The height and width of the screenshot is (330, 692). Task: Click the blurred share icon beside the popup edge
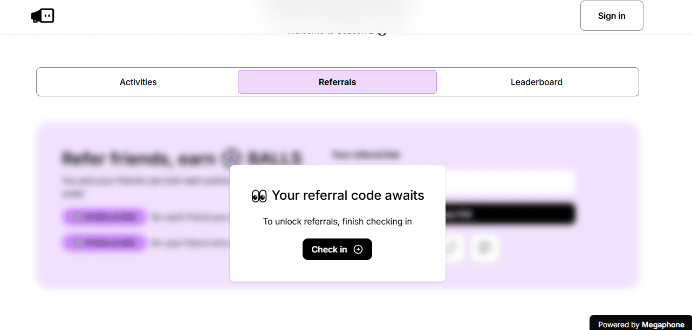tap(454, 248)
